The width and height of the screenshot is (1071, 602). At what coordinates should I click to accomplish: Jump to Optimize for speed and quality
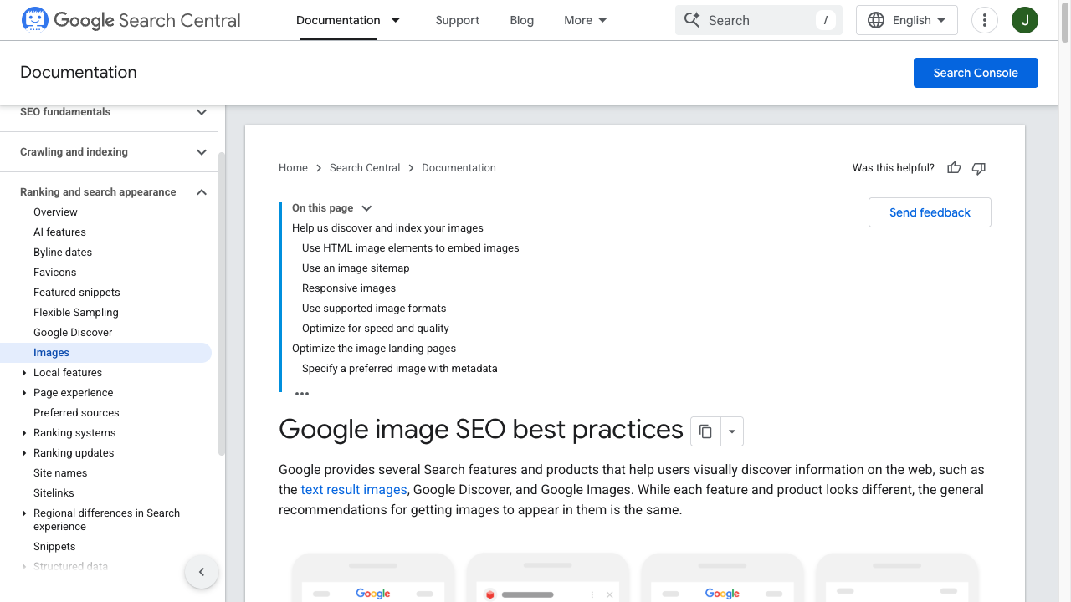pyautogui.click(x=376, y=329)
